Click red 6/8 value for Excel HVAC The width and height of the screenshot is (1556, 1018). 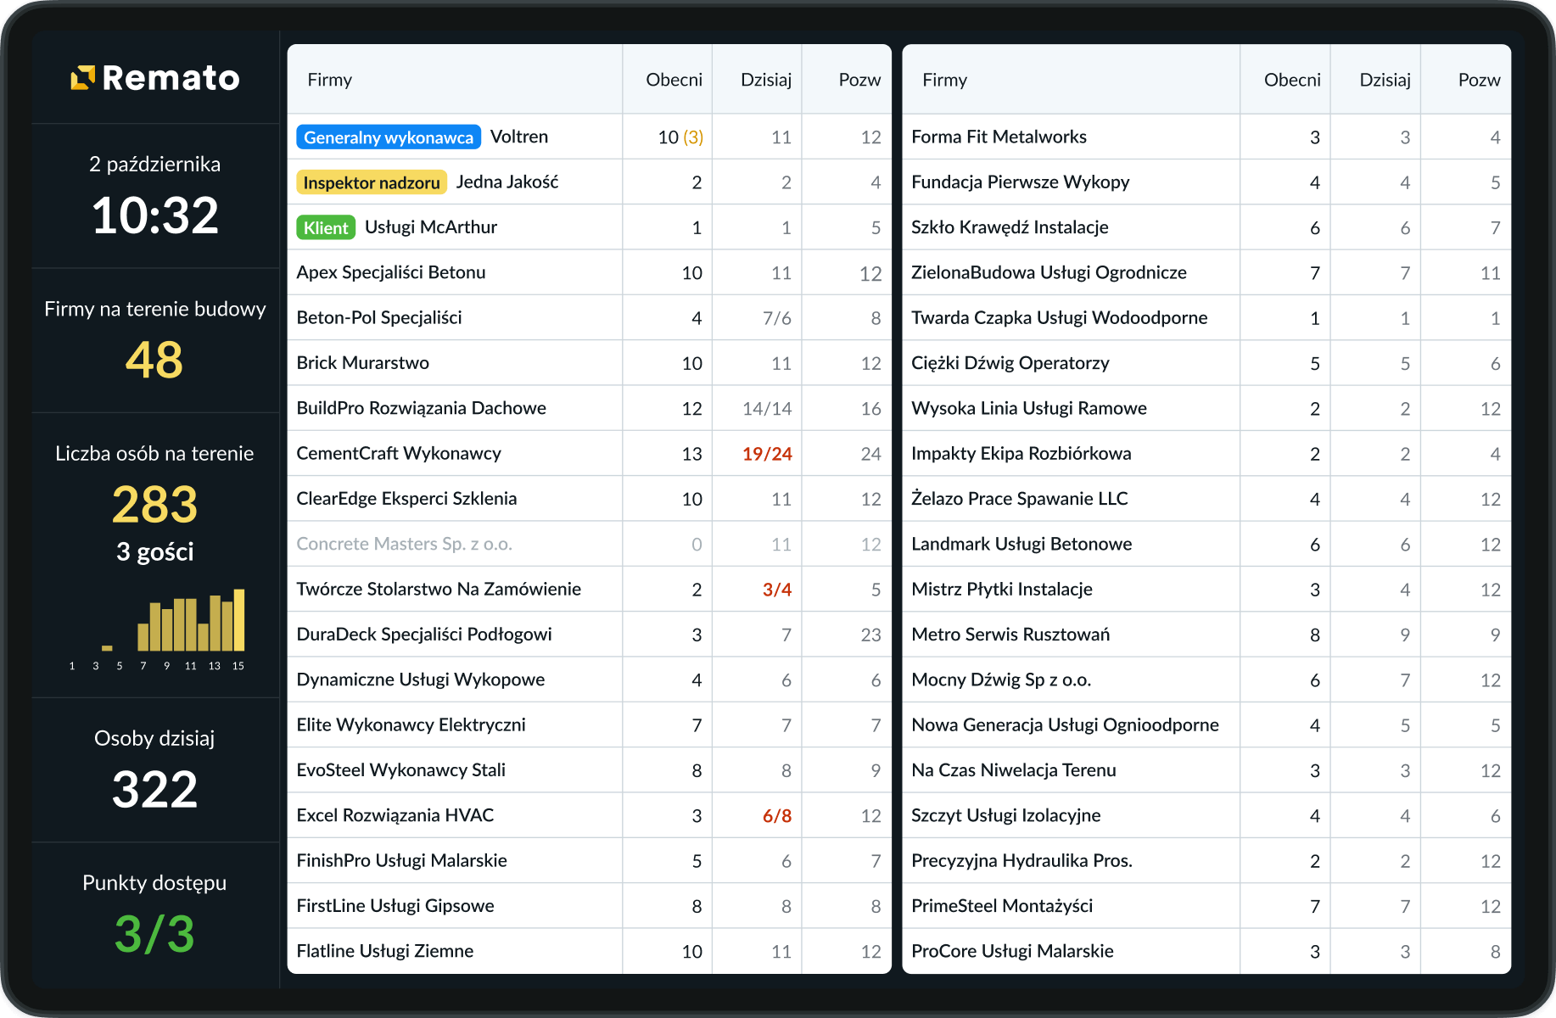(776, 816)
